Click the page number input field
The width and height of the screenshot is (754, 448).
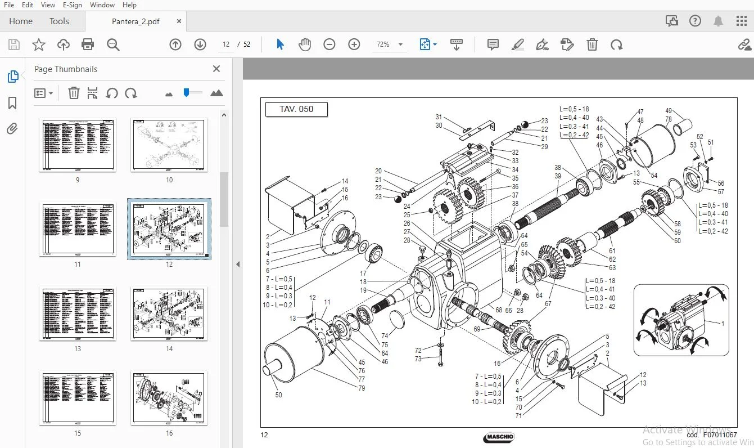(226, 44)
